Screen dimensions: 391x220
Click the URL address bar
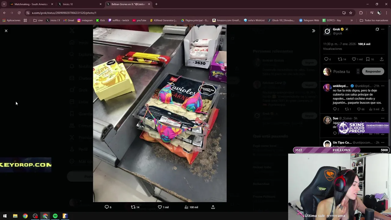point(183,13)
